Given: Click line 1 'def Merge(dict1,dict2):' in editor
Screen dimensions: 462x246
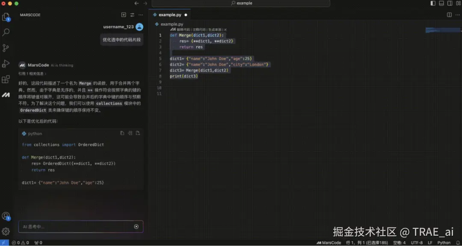Looking at the screenshot, I should [197, 36].
